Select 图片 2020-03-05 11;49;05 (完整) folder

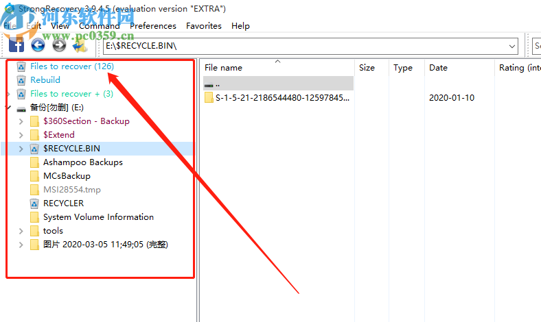(106, 245)
